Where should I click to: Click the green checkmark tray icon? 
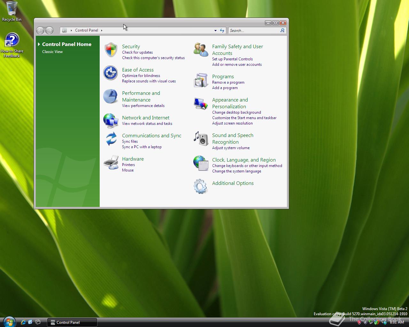coord(377,323)
